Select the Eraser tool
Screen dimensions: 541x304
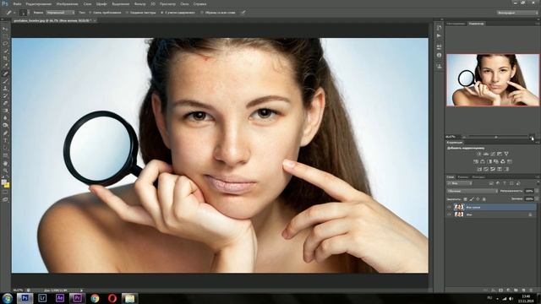click(5, 103)
